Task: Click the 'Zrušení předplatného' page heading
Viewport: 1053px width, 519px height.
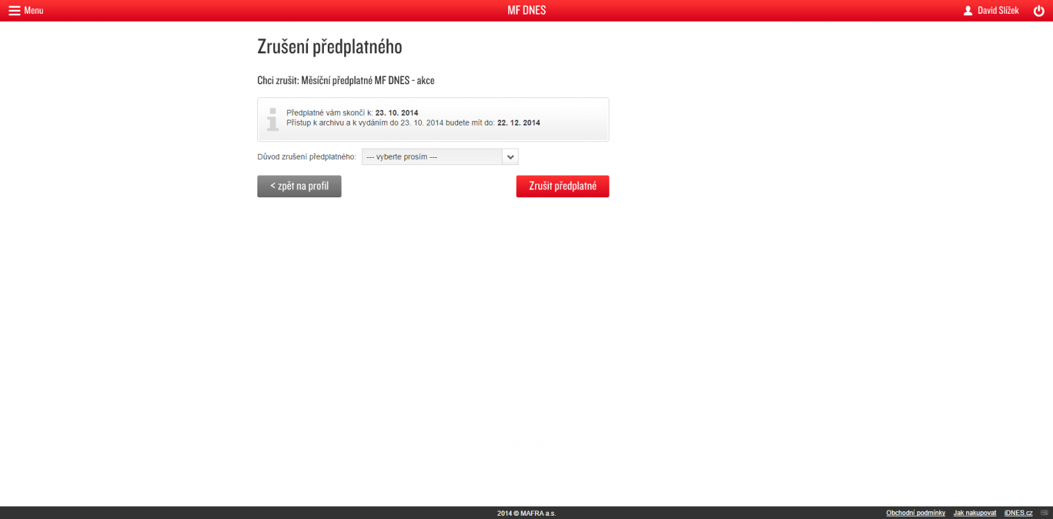Action: pos(330,47)
